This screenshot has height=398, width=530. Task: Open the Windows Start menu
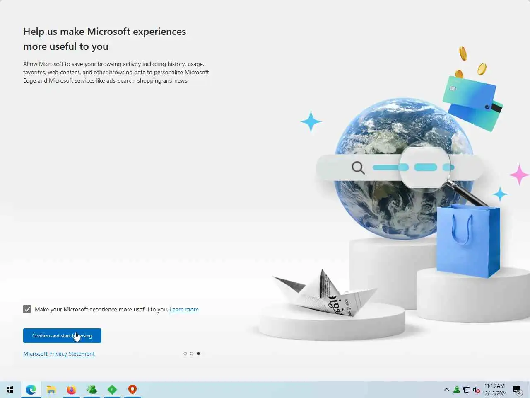10,390
